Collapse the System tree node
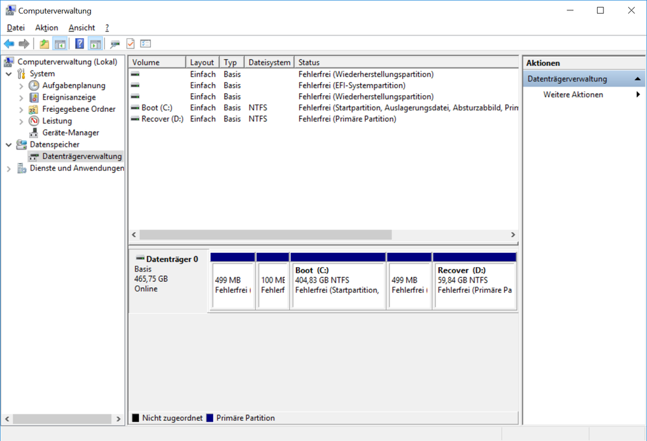The height and width of the screenshot is (441, 647). pos(8,74)
